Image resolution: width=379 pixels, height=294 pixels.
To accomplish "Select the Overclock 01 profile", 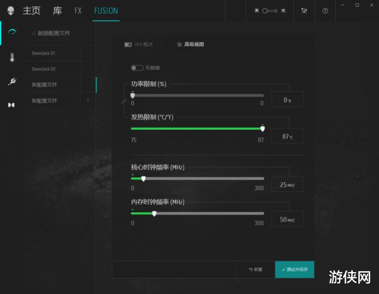I will click(44, 53).
